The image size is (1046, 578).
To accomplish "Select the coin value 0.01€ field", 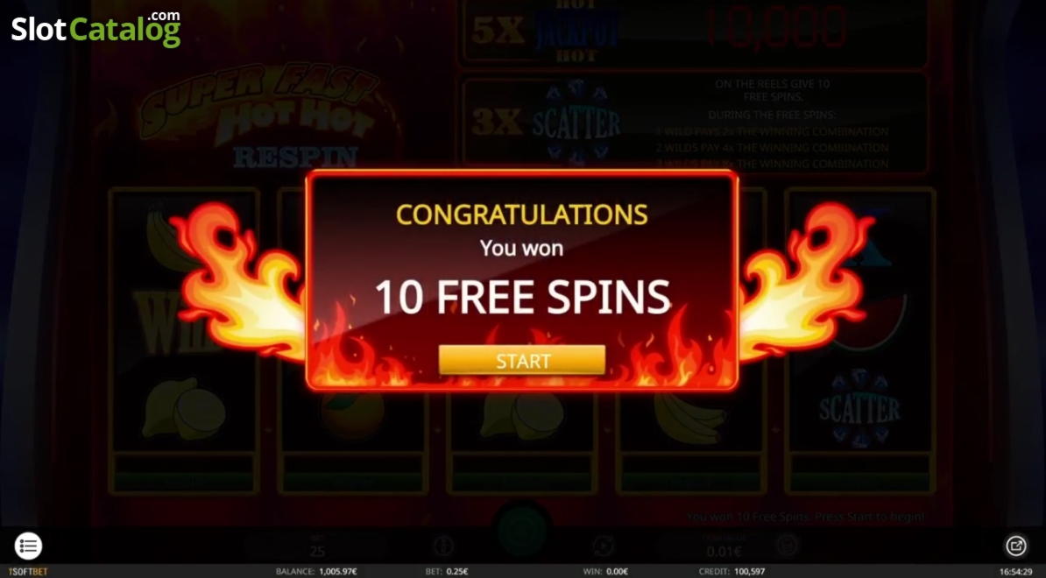I will [724, 546].
